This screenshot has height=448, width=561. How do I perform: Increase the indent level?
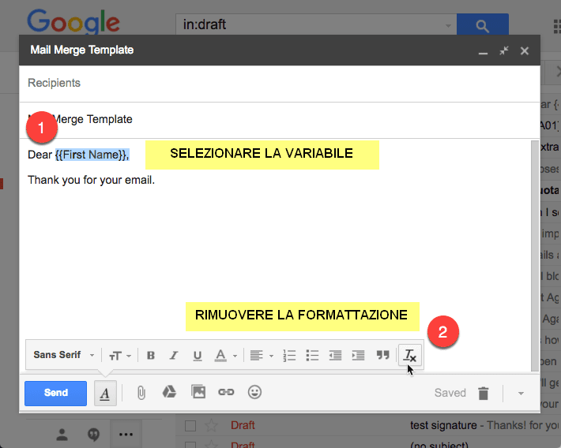click(358, 355)
